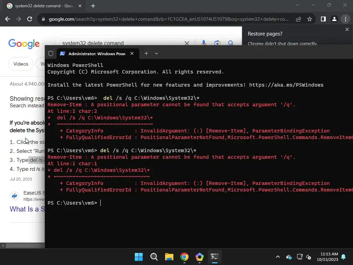
Task: Clear the Google search box
Action: 187,43
